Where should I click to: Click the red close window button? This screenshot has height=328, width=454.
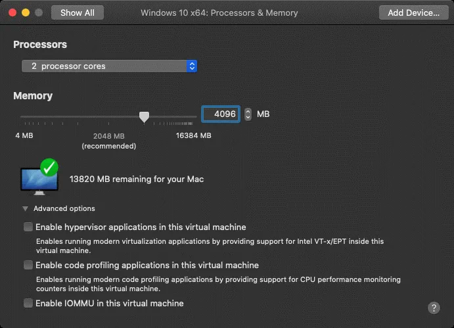coord(13,12)
